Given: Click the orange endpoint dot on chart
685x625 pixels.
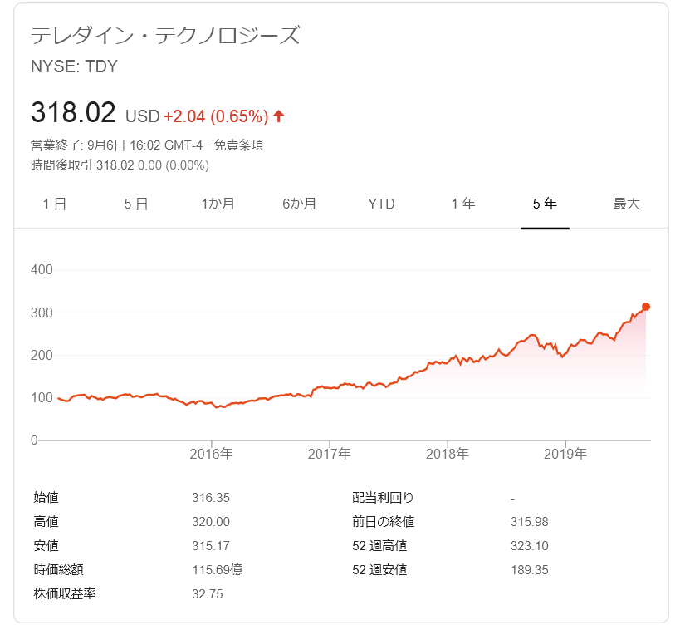Looking at the screenshot, I should click(x=646, y=307).
